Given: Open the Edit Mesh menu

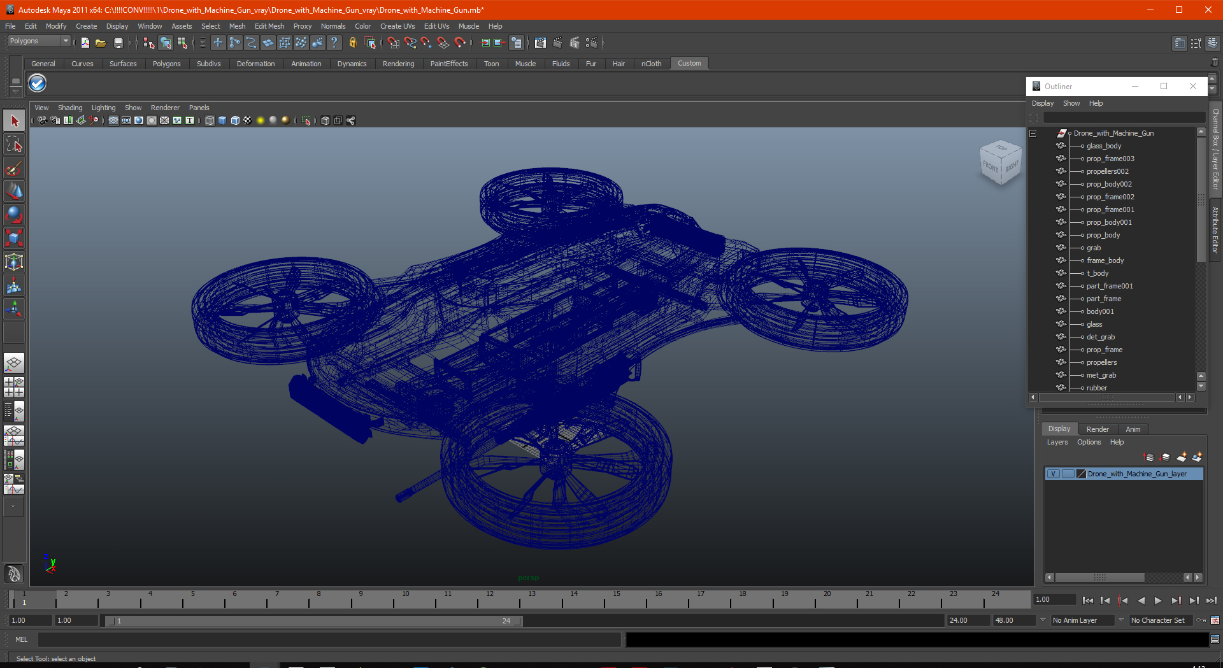Looking at the screenshot, I should click(x=269, y=26).
